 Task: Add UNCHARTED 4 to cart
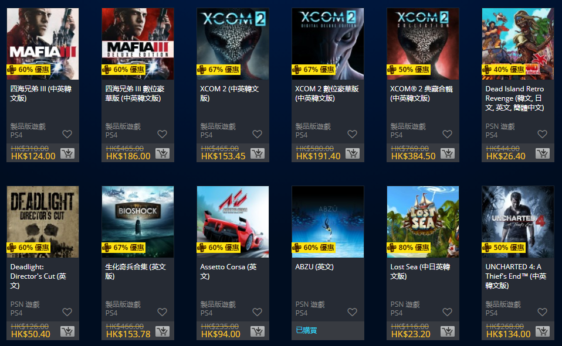pos(543,331)
